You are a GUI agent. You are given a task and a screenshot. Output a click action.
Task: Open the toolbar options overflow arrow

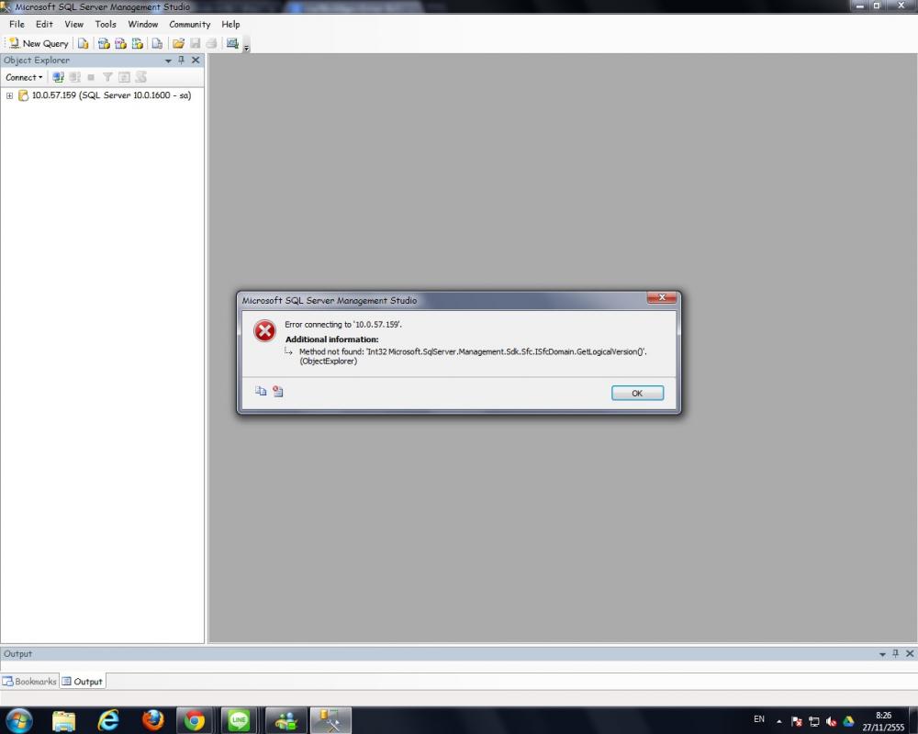tap(246, 48)
